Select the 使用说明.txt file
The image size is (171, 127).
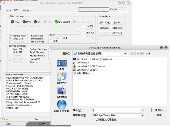[82, 73]
